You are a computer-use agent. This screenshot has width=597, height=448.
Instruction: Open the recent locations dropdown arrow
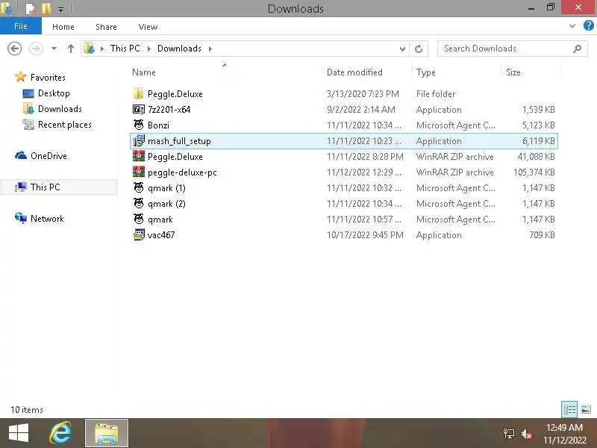tap(54, 49)
